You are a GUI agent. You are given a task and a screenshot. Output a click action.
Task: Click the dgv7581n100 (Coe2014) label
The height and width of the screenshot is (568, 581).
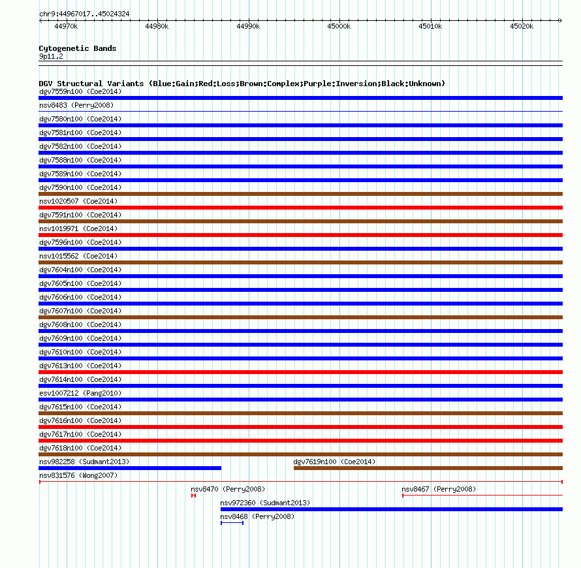[x=80, y=133]
